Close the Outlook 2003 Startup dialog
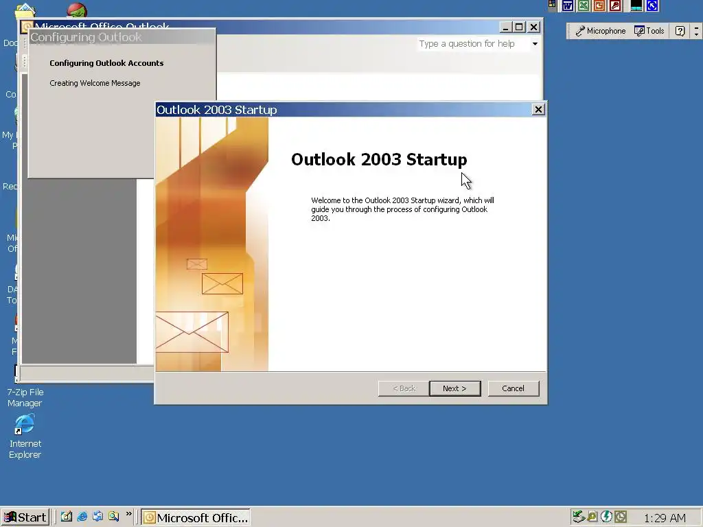This screenshot has width=703, height=527. point(538,109)
